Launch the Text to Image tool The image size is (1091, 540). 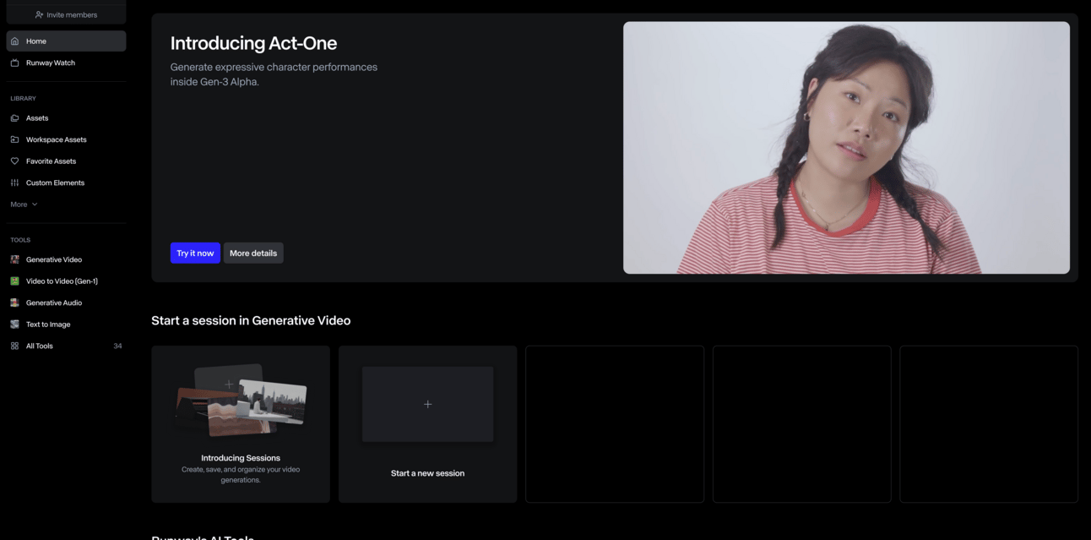(x=66, y=325)
